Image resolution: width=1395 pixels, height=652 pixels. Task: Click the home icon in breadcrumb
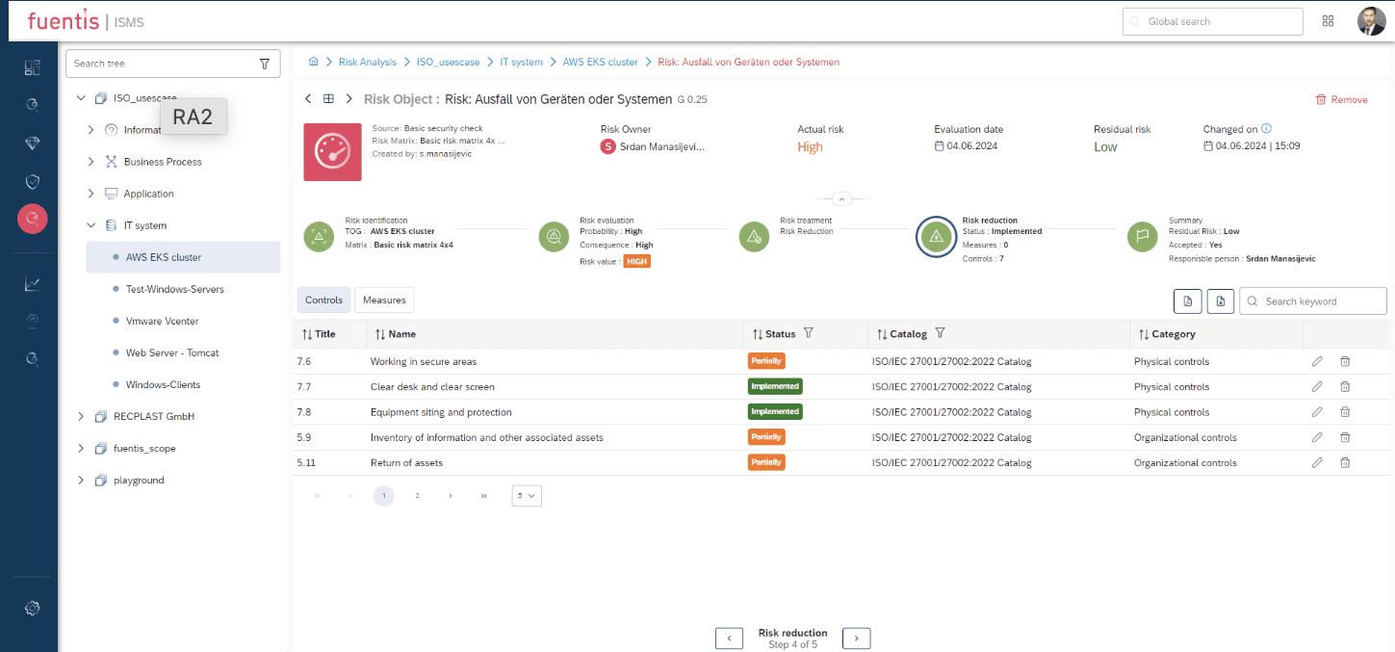point(313,62)
